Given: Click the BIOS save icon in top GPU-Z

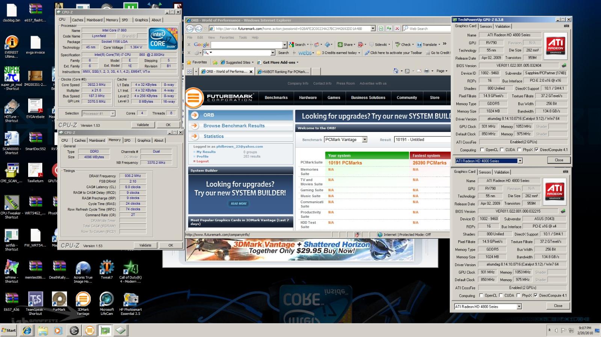Looking at the screenshot, I should tap(564, 65).
